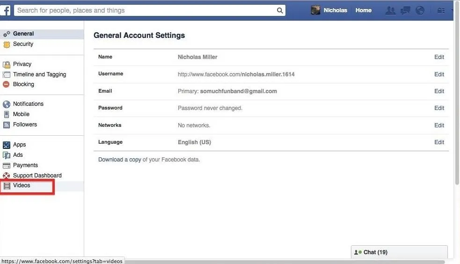Open Blocking settings
This screenshot has height=264, width=460.
click(23, 84)
